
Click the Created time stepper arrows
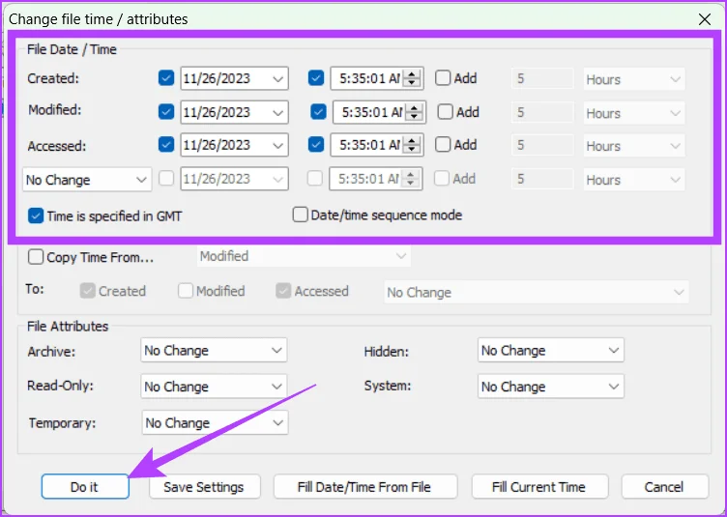coord(411,78)
